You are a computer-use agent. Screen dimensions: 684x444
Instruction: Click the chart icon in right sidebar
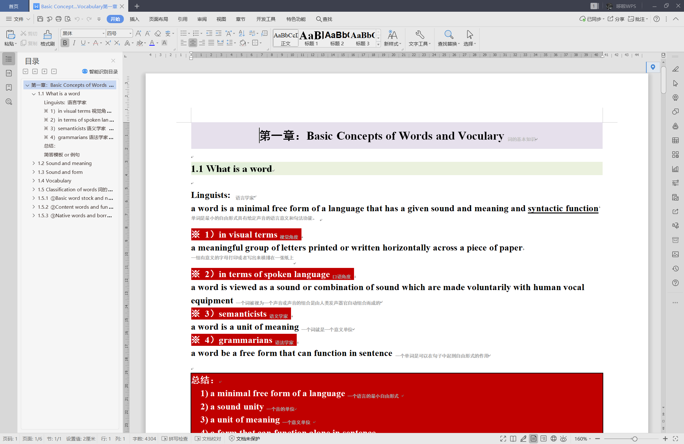(x=675, y=169)
